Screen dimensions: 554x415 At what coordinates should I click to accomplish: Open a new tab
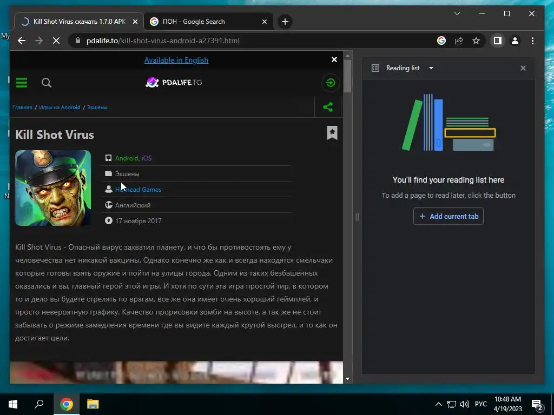285,22
